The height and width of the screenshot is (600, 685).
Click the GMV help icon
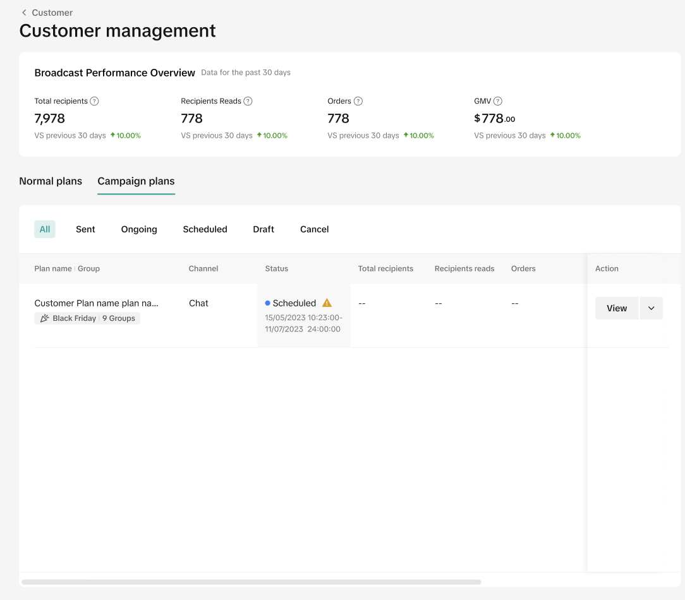coord(498,101)
